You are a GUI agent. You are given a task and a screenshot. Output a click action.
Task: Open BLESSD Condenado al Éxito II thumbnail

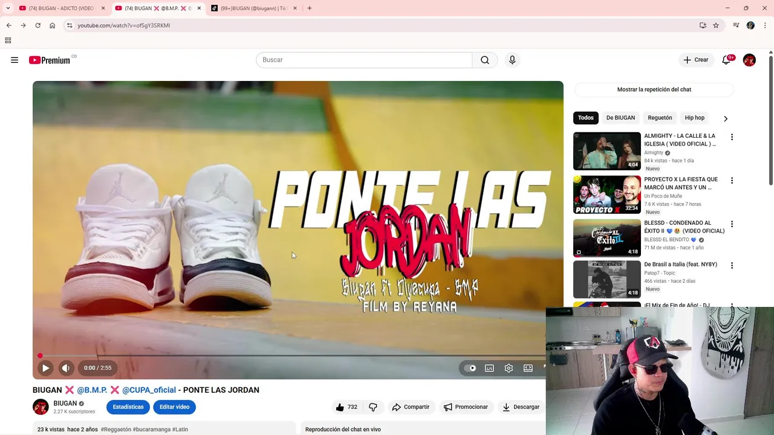pyautogui.click(x=607, y=238)
